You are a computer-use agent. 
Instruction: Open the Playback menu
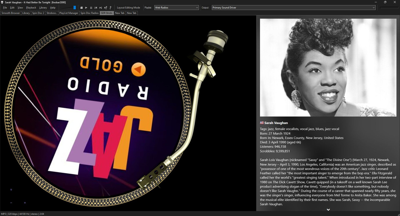(x=31, y=7)
